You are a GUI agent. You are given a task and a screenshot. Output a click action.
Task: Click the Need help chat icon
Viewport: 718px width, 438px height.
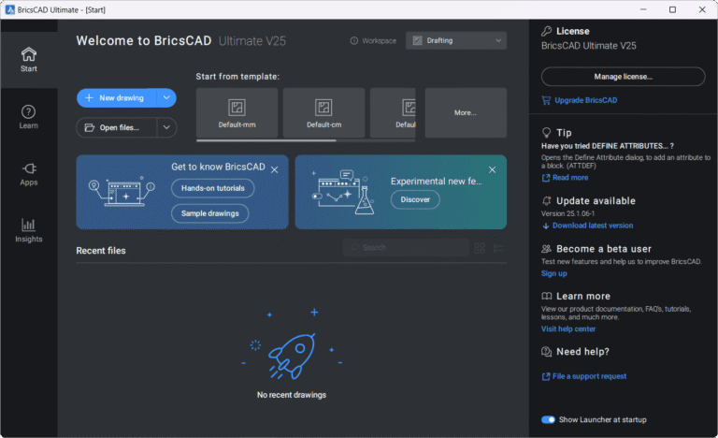click(x=546, y=352)
